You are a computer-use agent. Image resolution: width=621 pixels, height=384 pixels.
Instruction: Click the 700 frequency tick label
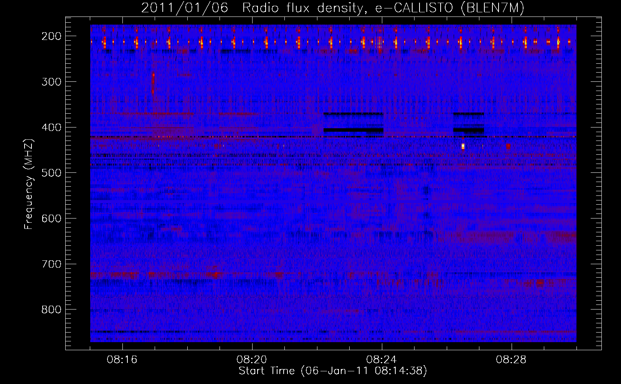pyautogui.click(x=51, y=264)
